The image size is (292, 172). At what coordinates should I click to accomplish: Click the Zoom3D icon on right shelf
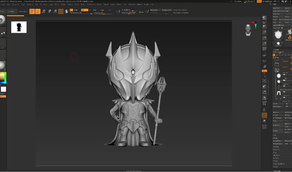coord(264,92)
